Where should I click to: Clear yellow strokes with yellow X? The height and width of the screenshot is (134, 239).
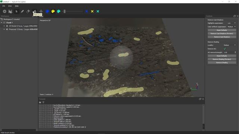[92, 11]
